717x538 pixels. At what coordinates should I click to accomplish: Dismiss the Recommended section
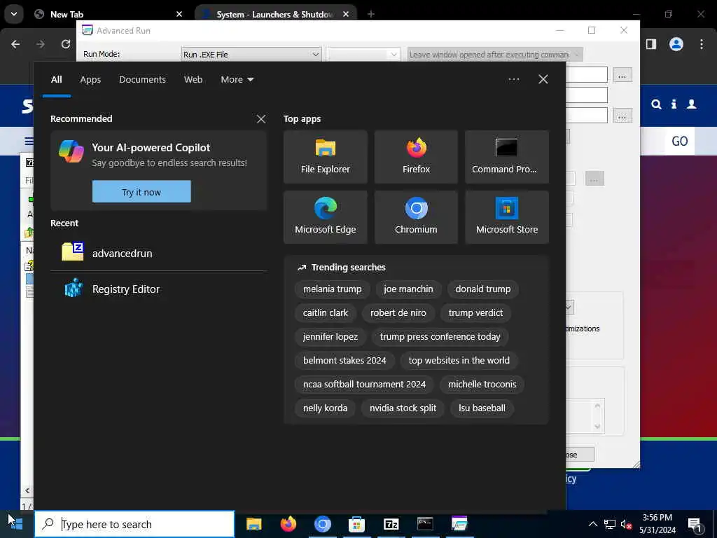tap(261, 119)
